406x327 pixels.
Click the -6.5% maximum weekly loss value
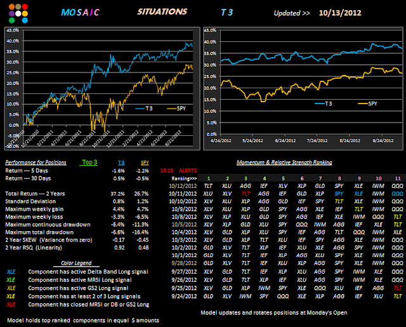142,217
